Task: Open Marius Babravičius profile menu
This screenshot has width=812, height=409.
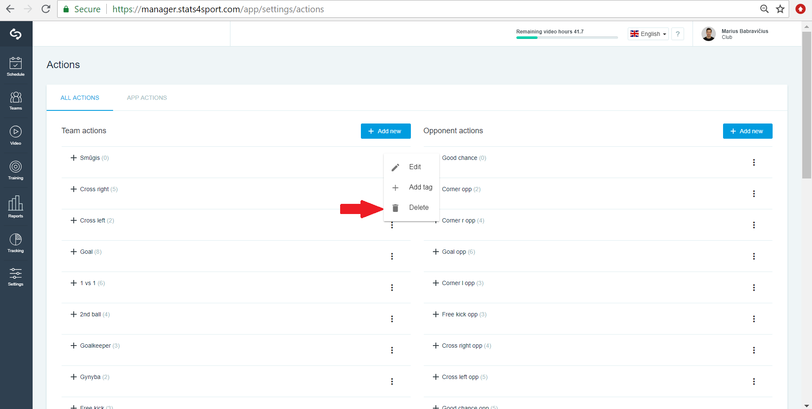Action: (x=735, y=34)
